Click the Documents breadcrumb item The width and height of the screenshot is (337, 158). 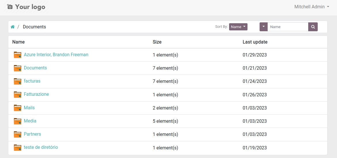tap(34, 27)
